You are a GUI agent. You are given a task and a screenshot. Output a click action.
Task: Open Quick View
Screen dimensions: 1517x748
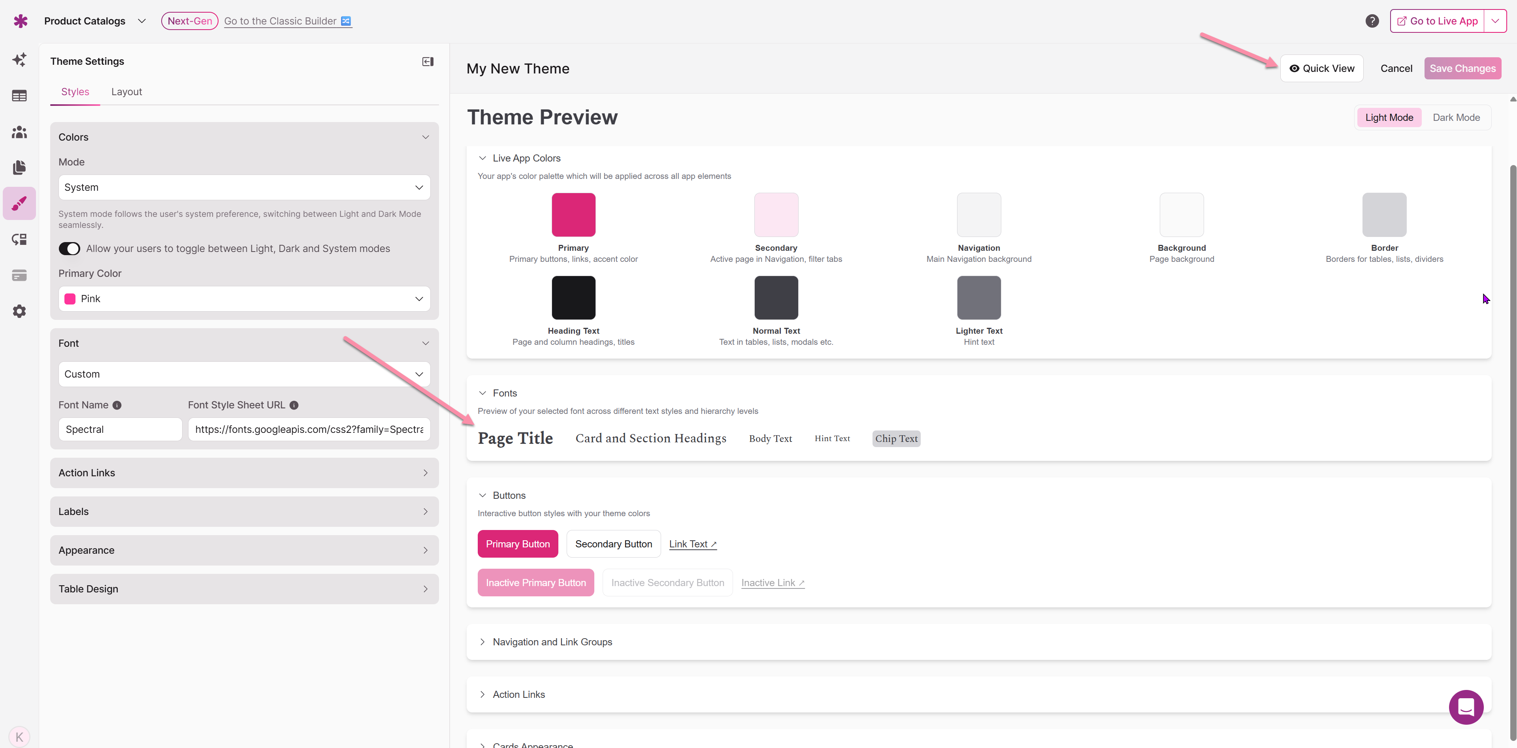(x=1321, y=68)
